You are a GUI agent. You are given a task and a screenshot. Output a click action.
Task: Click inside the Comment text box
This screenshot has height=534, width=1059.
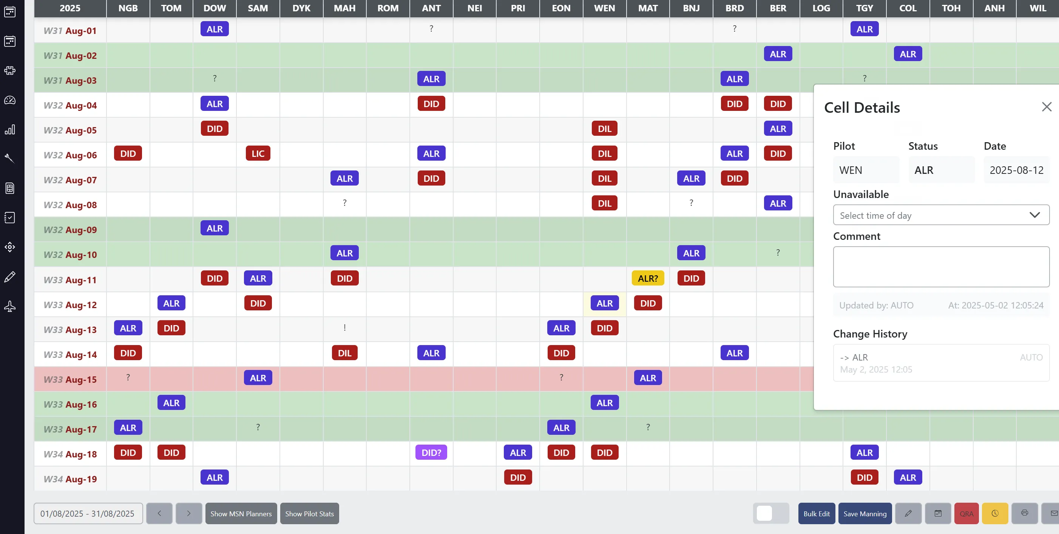coord(942,267)
